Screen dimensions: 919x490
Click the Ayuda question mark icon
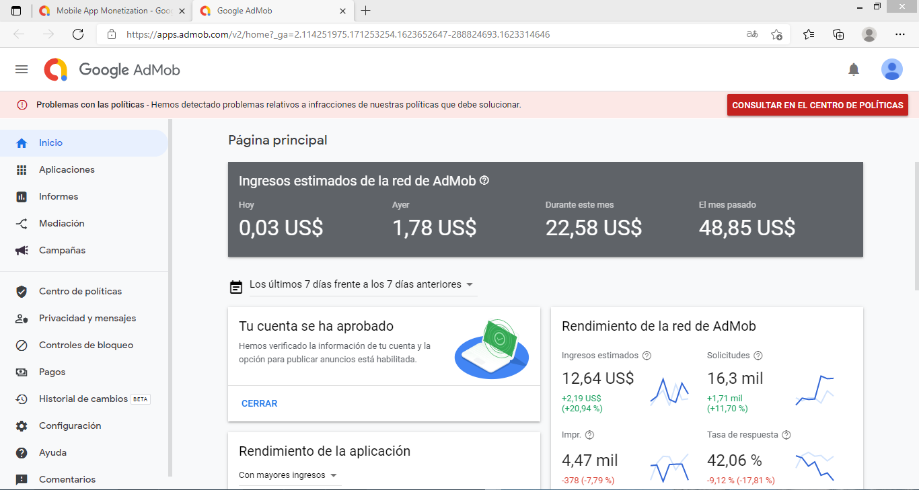tap(22, 453)
